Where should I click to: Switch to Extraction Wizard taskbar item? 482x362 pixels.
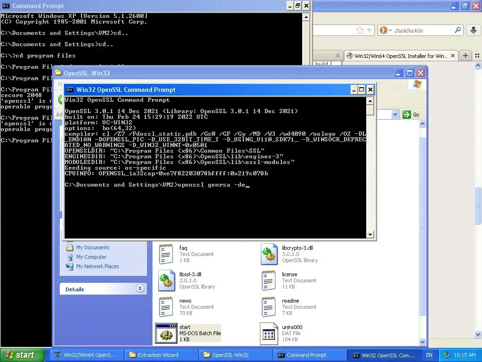click(161, 355)
